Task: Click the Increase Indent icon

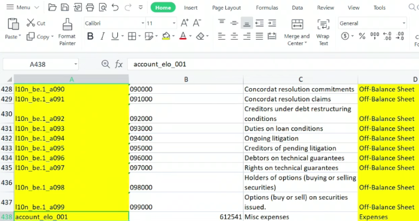Action: pos(272,23)
